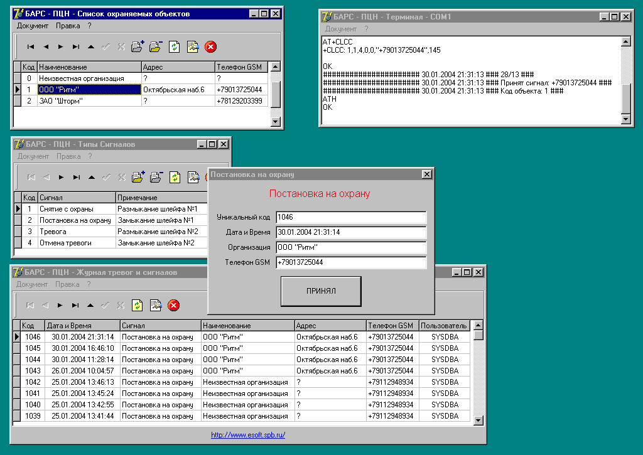This screenshot has width=643, height=455.
Task: Click refresh icon in objects list toolbar
Action: pos(175,46)
